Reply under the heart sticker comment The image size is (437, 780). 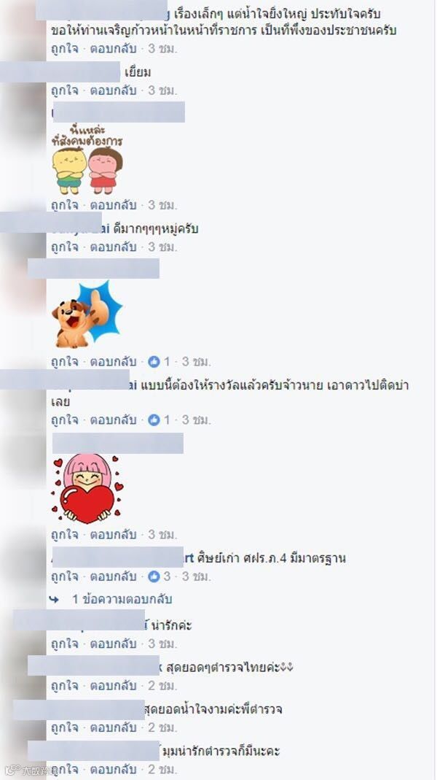pos(113,535)
